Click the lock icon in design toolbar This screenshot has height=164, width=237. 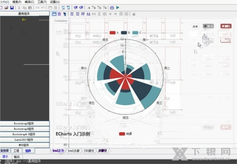point(134,14)
